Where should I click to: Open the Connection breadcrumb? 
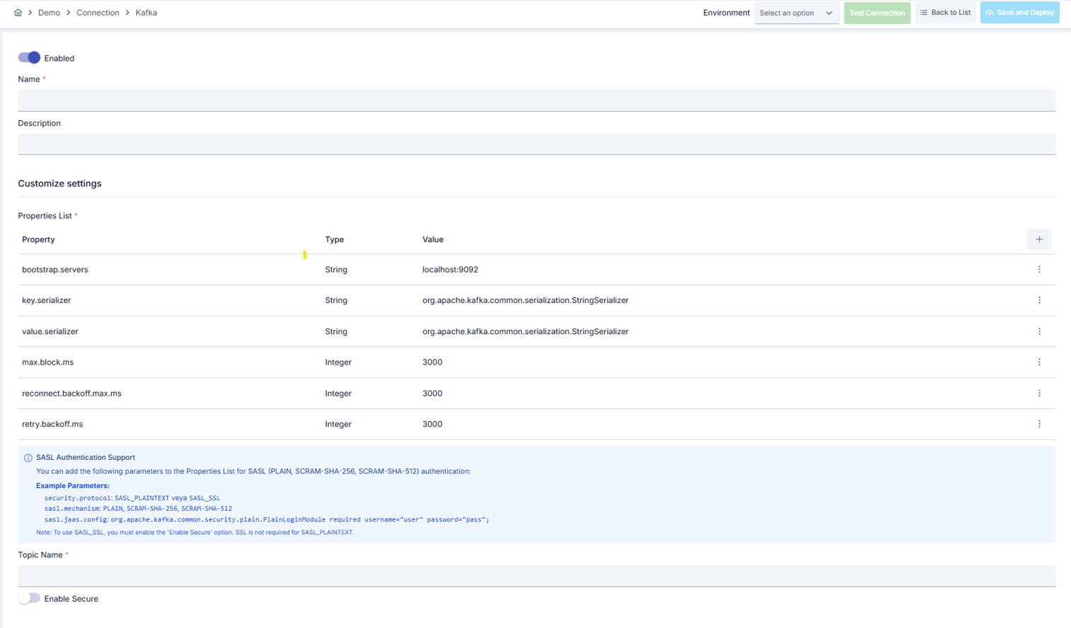(98, 13)
